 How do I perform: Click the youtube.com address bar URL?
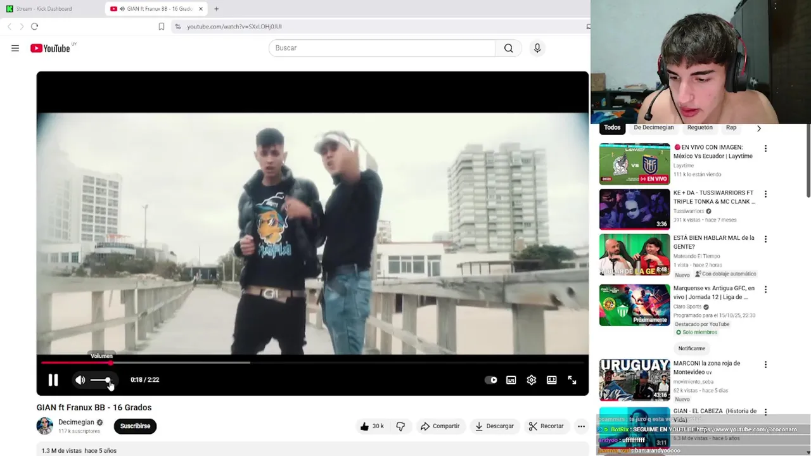coord(234,27)
